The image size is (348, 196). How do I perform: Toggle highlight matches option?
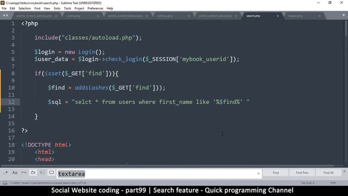click(x=51, y=173)
